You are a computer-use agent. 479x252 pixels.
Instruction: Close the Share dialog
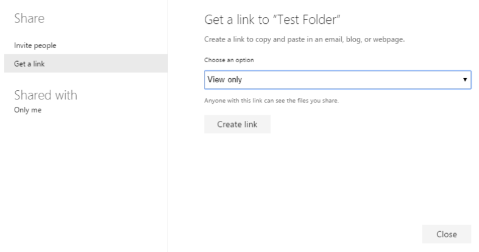coord(447,234)
